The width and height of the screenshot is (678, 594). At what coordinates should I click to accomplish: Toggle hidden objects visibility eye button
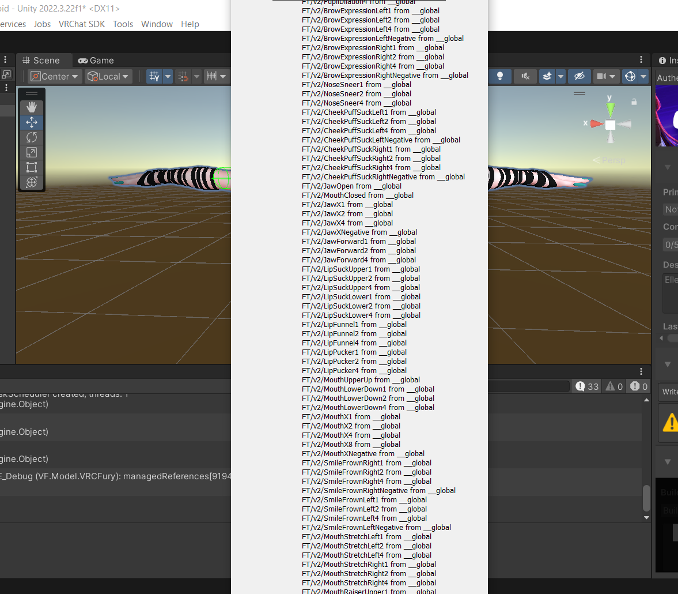[x=579, y=77]
